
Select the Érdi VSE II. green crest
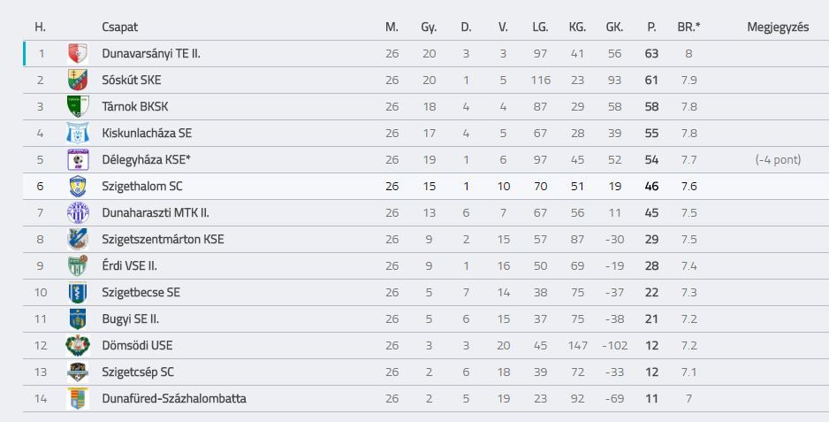[78, 265]
